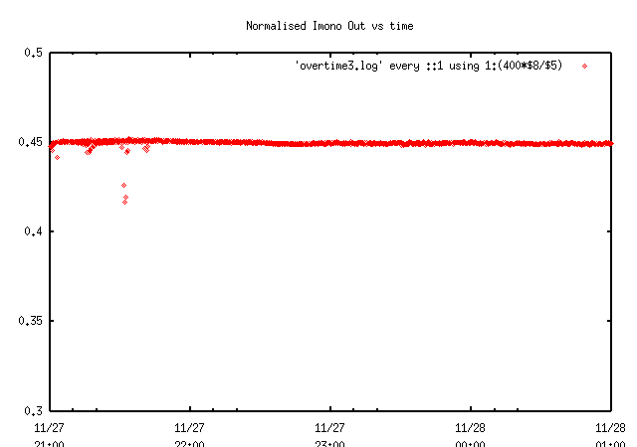
Task: Click the legend's red diamond marker symbol
Action: click(x=584, y=66)
